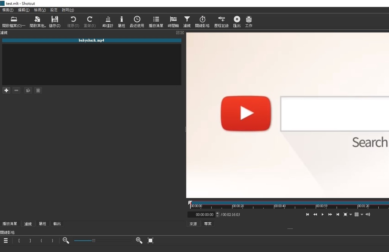Toggle the player zoom fit button
Image resolution: width=389 pixels, height=252 pixels.
pyautogui.click(x=345, y=214)
